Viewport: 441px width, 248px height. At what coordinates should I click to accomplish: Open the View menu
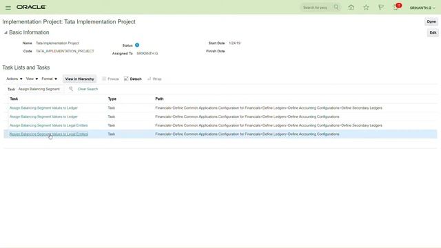coord(32,79)
